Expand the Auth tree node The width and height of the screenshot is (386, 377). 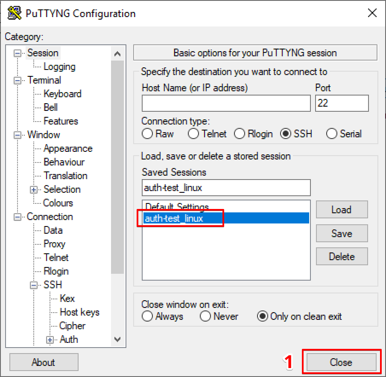pos(50,339)
